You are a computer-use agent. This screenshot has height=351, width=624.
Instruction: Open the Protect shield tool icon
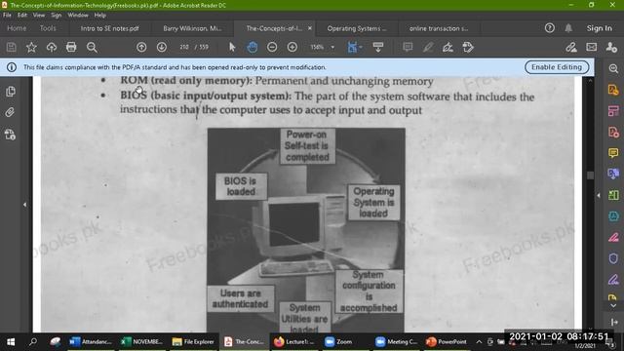613,258
